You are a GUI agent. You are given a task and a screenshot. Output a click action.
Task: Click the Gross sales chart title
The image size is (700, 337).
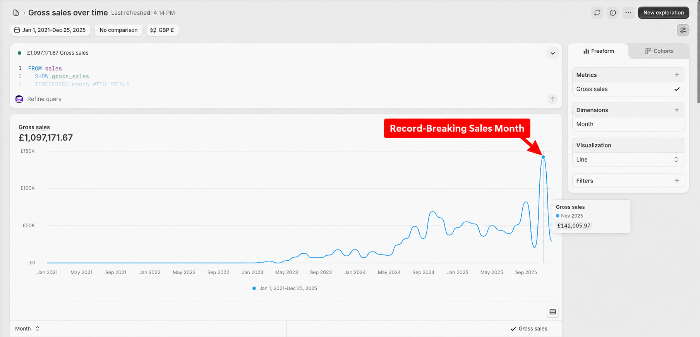pyautogui.click(x=34, y=127)
